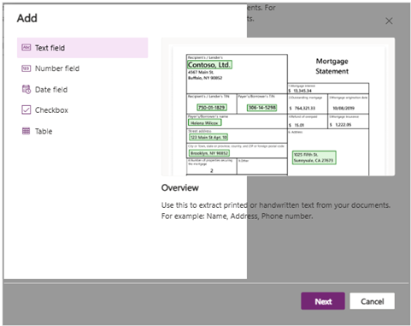Click the Date field calendar icon
Viewport: 411px width, 326px height.
point(26,89)
